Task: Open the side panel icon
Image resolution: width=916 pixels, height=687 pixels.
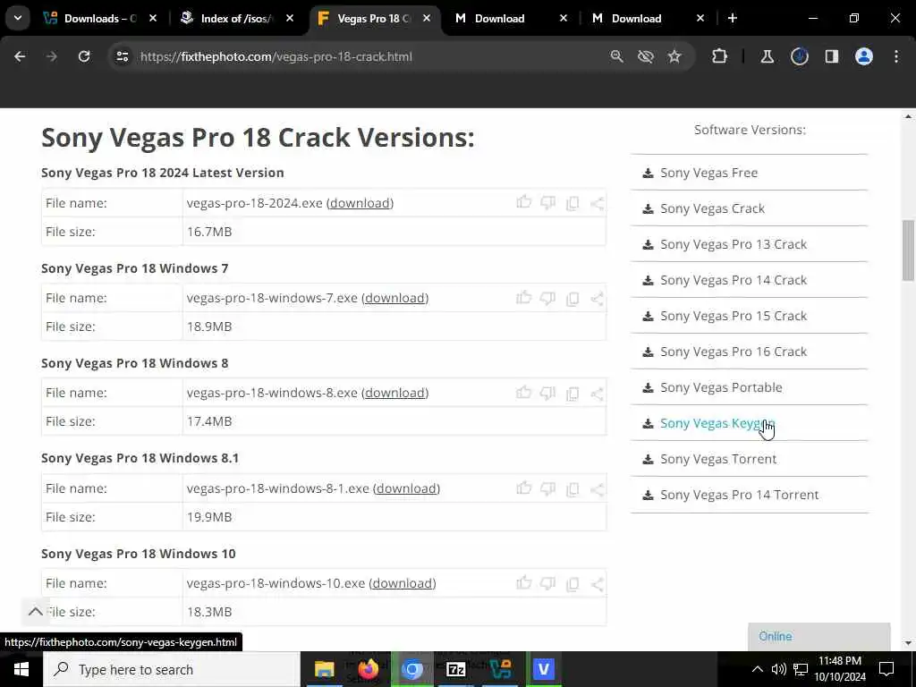Action: click(x=832, y=56)
